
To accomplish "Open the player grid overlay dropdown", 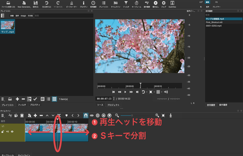I will click(158, 92).
